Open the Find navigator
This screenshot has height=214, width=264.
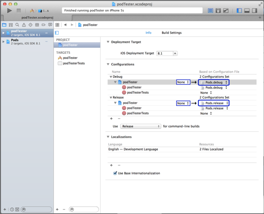[x=17, y=25]
